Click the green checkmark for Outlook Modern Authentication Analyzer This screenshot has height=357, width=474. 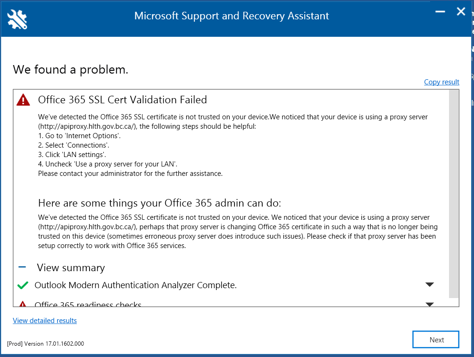pos(22,285)
